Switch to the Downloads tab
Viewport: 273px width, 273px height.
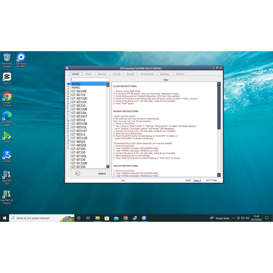click(147, 74)
